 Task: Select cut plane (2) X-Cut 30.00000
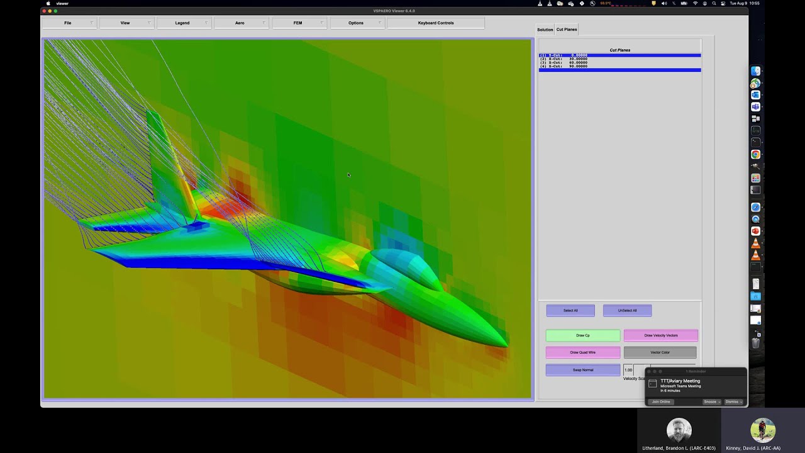click(x=619, y=59)
